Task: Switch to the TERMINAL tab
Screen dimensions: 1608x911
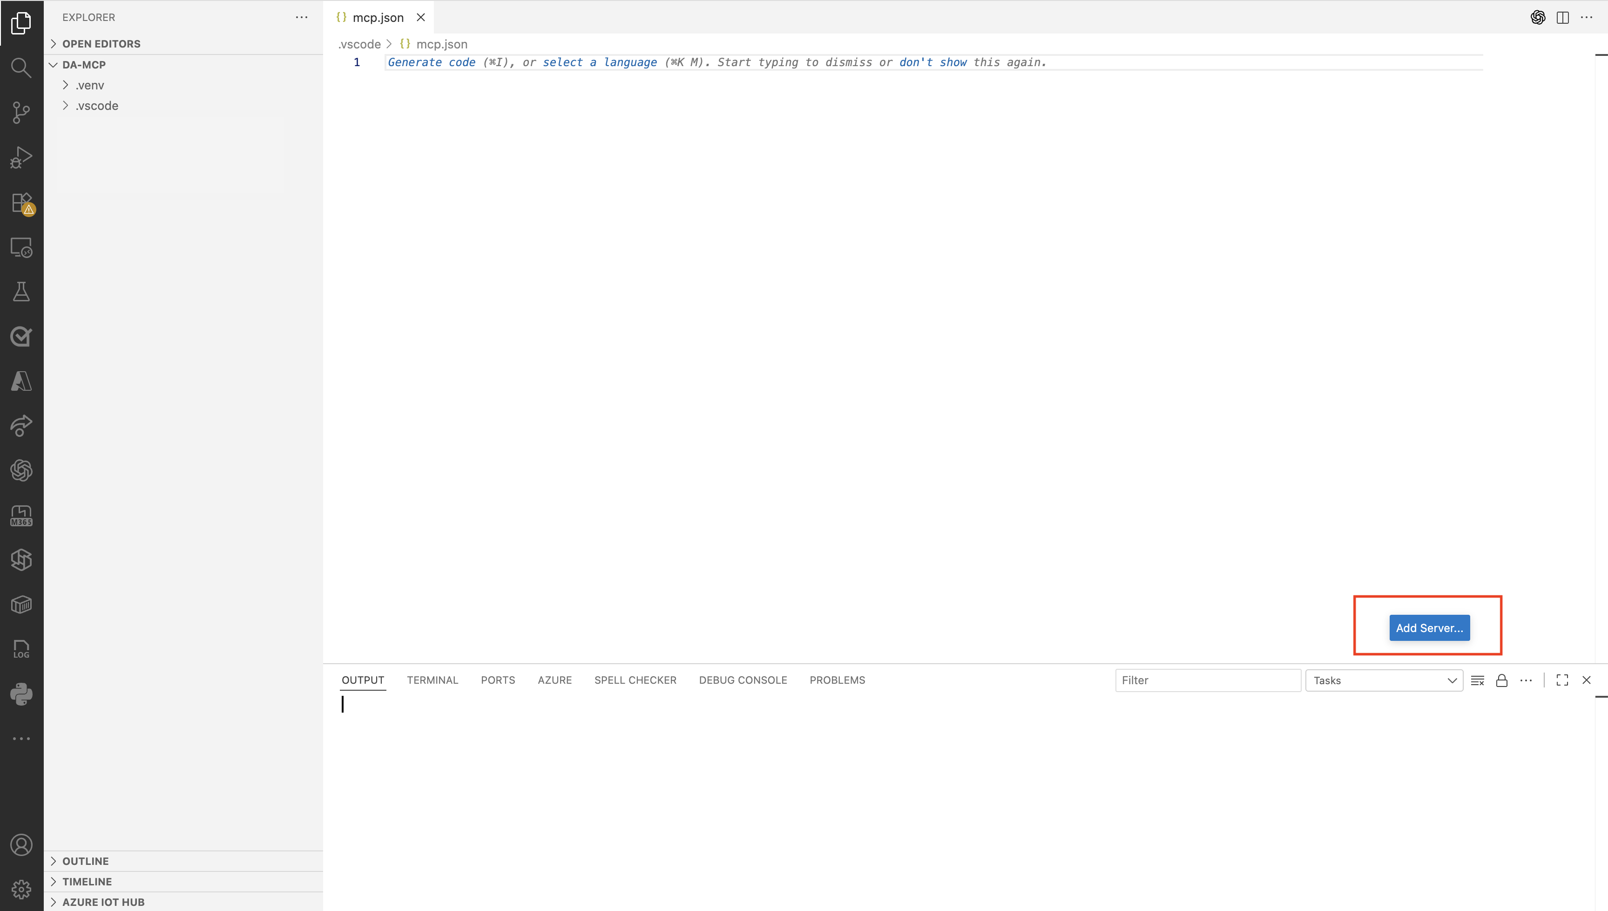Action: tap(432, 680)
